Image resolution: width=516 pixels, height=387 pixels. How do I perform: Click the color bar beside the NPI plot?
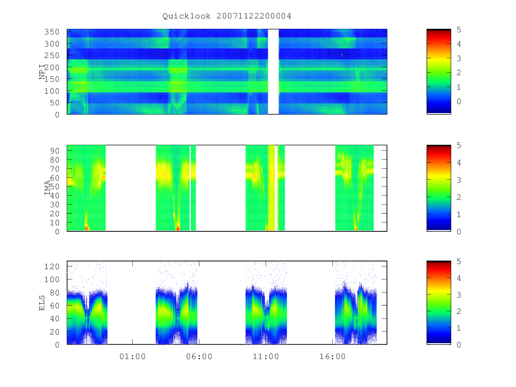(439, 71)
